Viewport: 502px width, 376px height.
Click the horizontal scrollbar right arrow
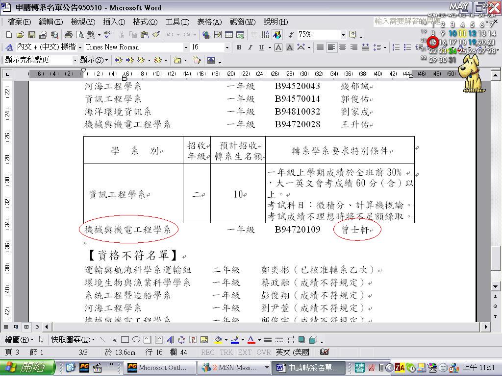click(486, 327)
